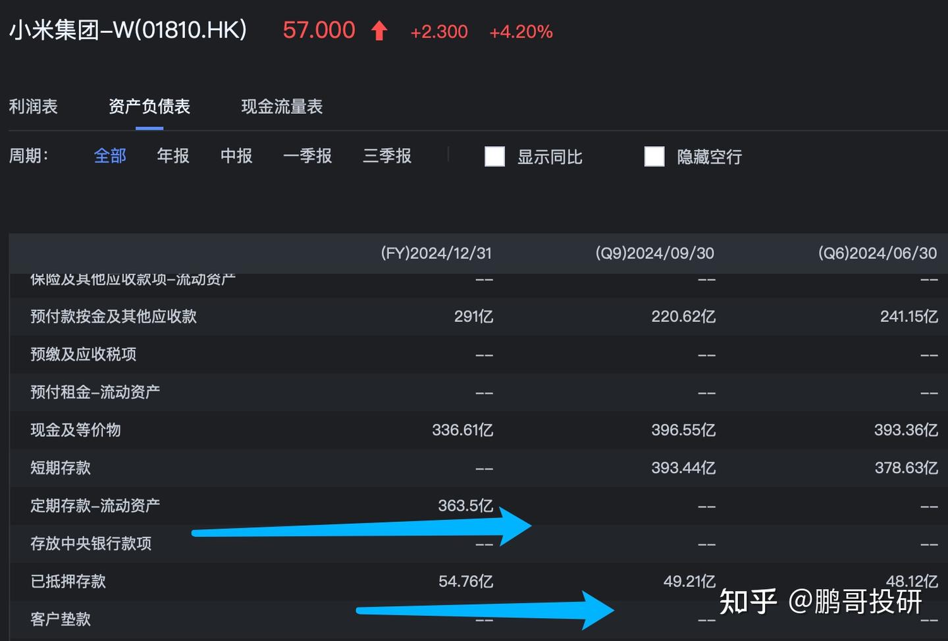948x641 pixels.
Task: Select the 中报 period filter
Action: [236, 156]
